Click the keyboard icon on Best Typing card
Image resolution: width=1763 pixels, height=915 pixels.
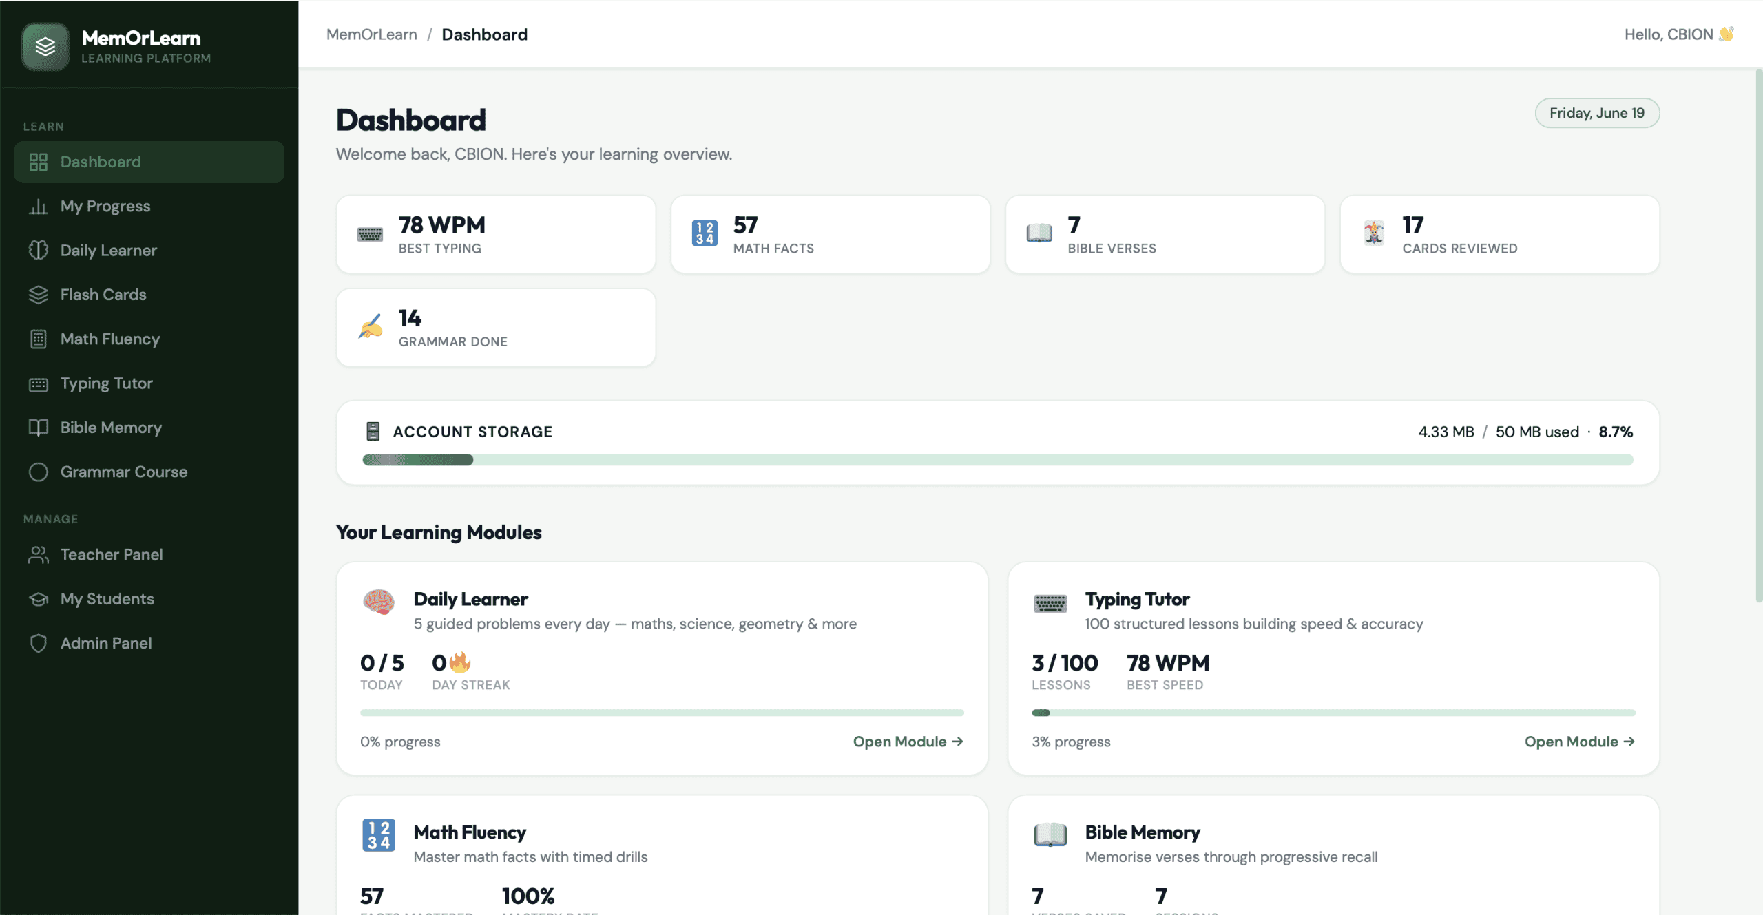[371, 235]
